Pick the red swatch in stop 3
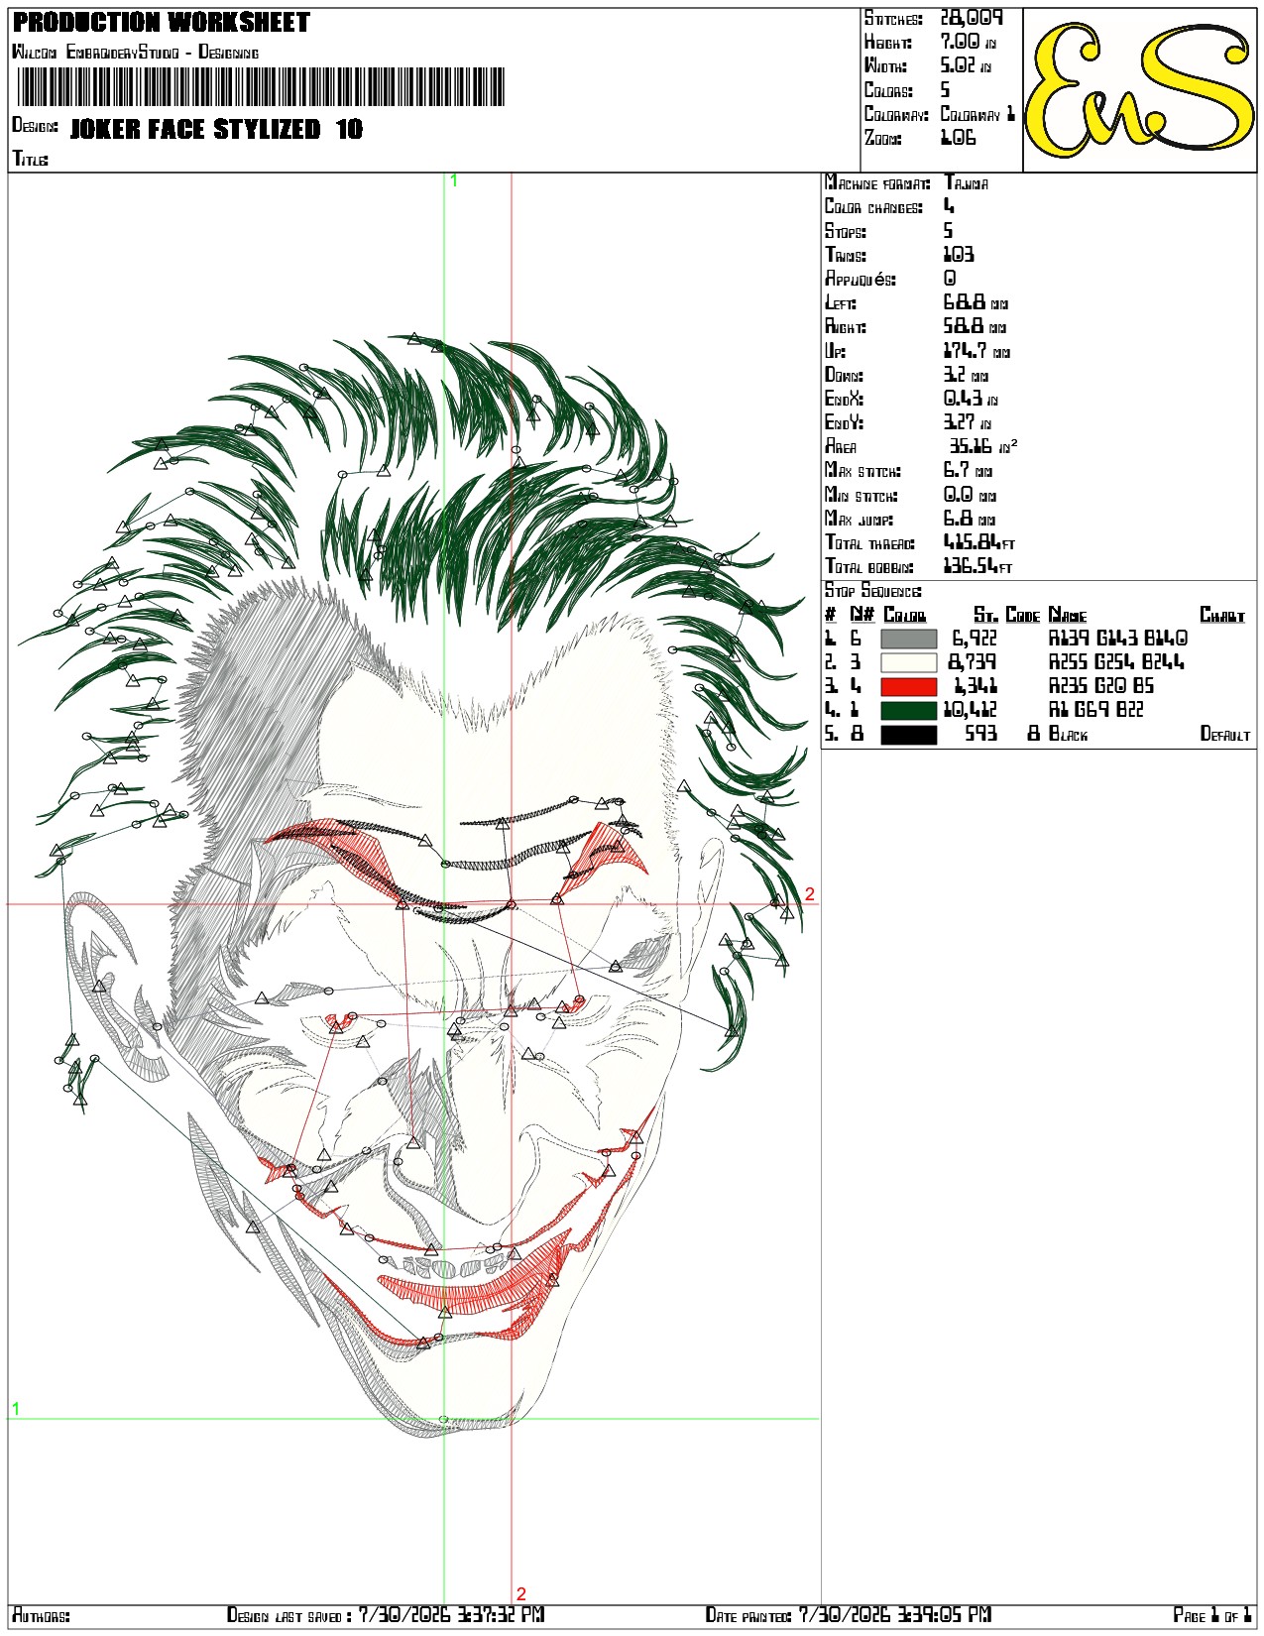1264x1636 pixels. (x=908, y=687)
